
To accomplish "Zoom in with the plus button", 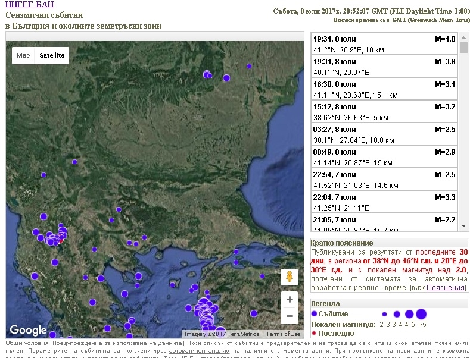I will (x=290, y=299).
